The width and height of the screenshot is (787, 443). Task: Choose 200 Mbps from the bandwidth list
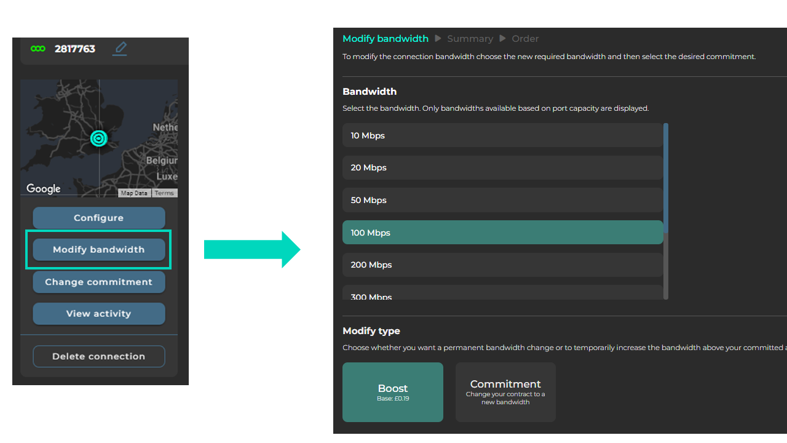pos(502,265)
